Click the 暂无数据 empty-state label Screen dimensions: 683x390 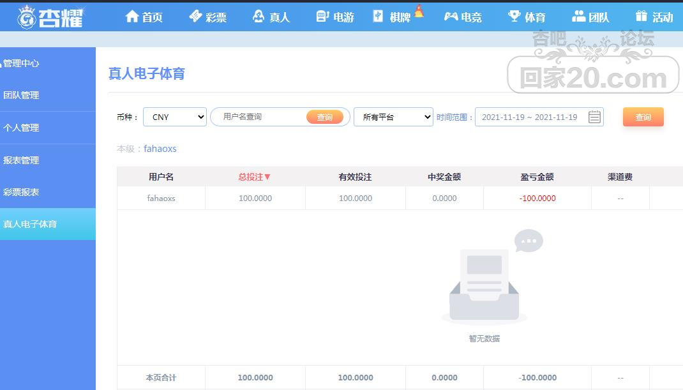(484, 338)
